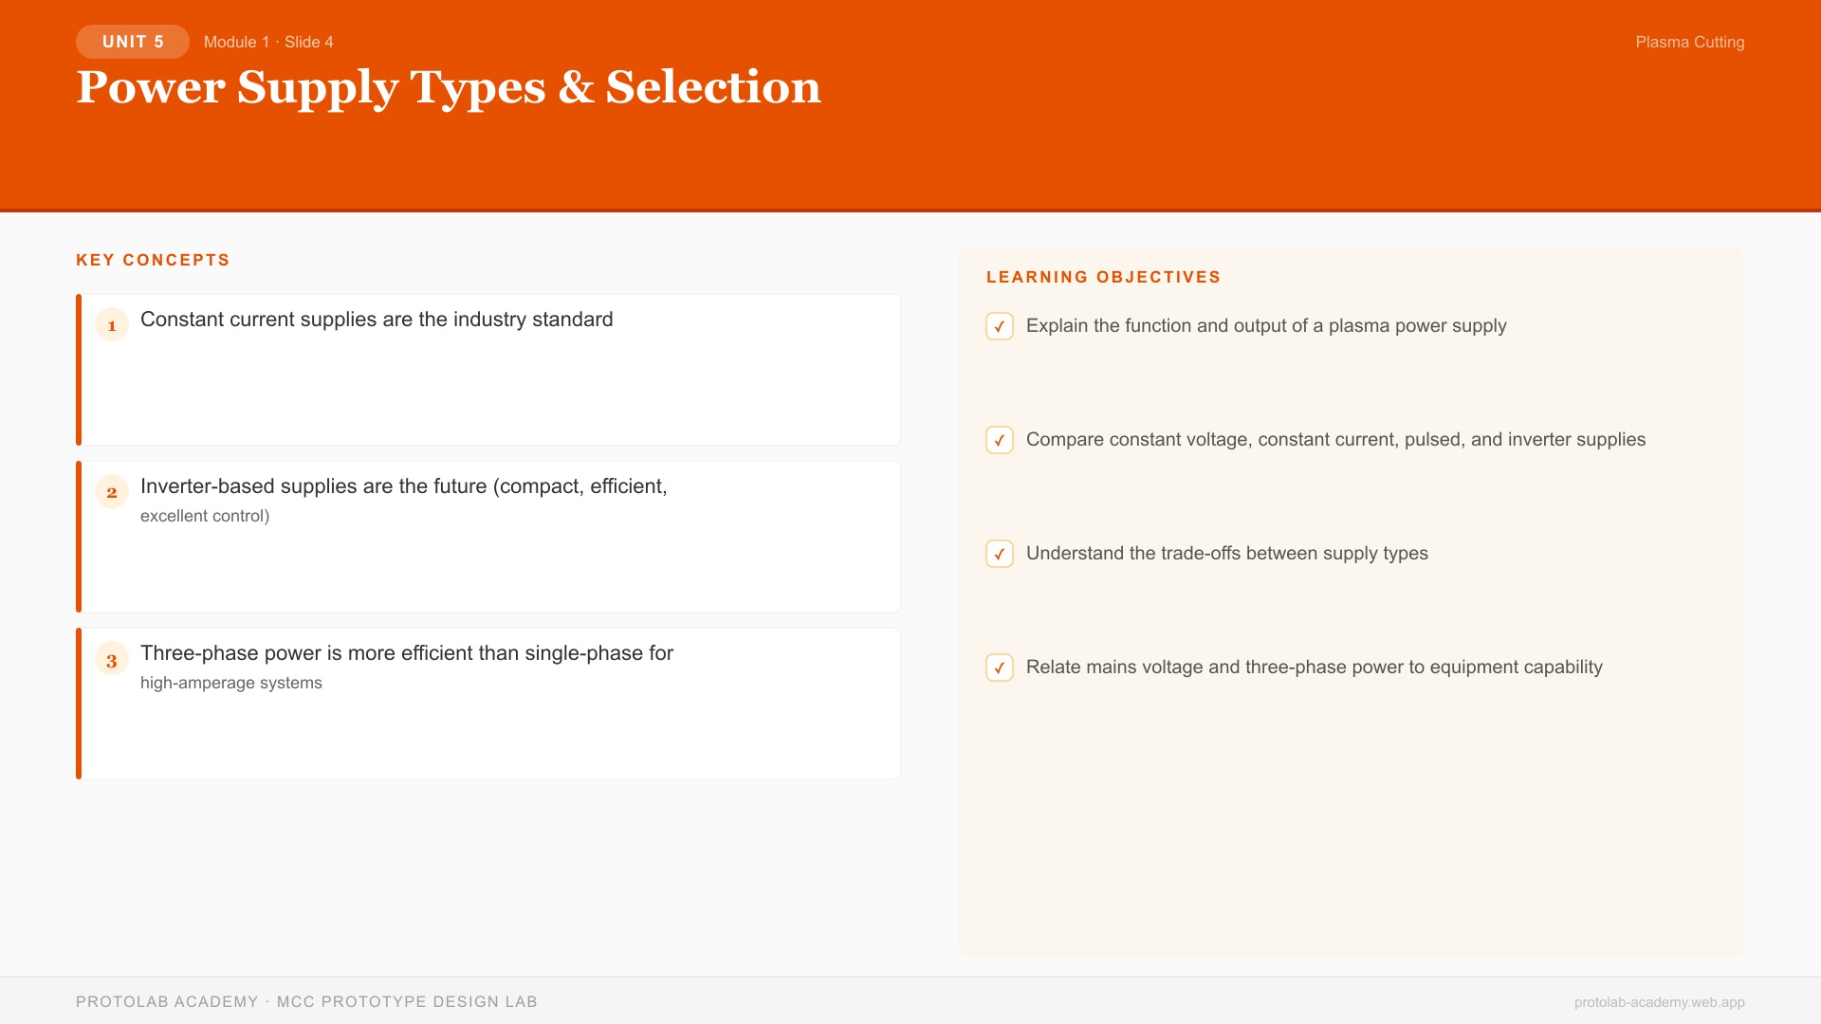Toggle checkbox for Compare constant voltage objective
The image size is (1821, 1024).
1000,440
